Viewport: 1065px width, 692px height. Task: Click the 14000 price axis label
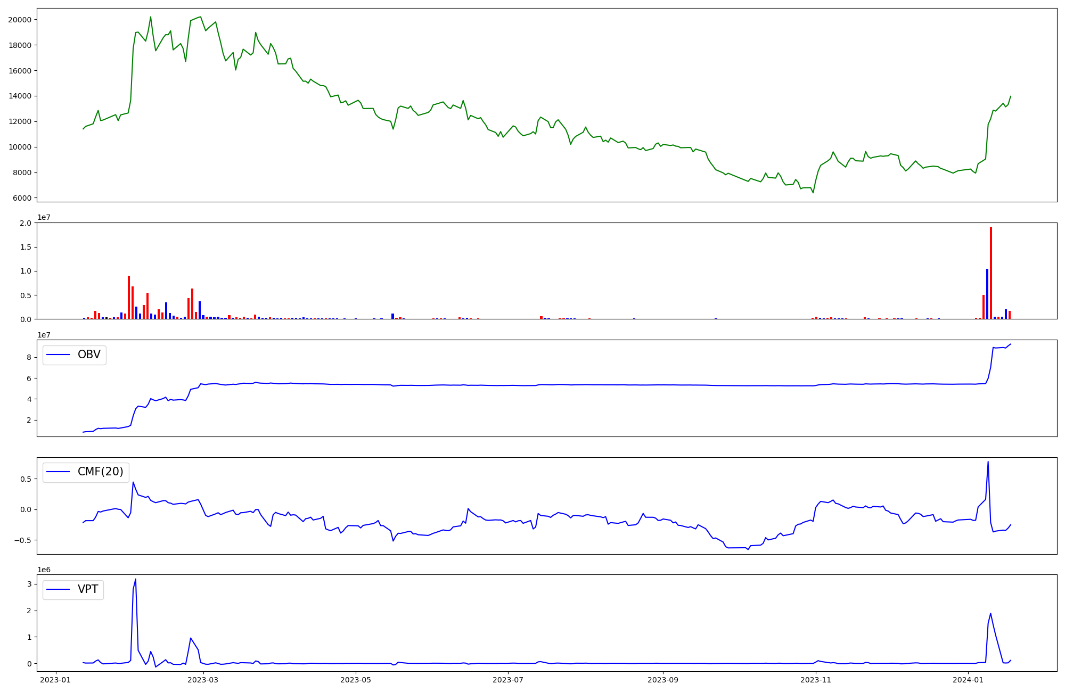(19, 96)
